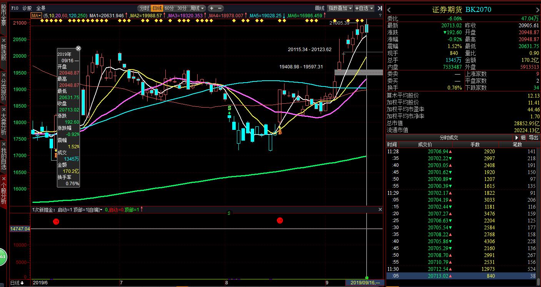Close the 大盘分析 sidebar tab
Viewport: 541px width, 287px height.
pos(3,109)
